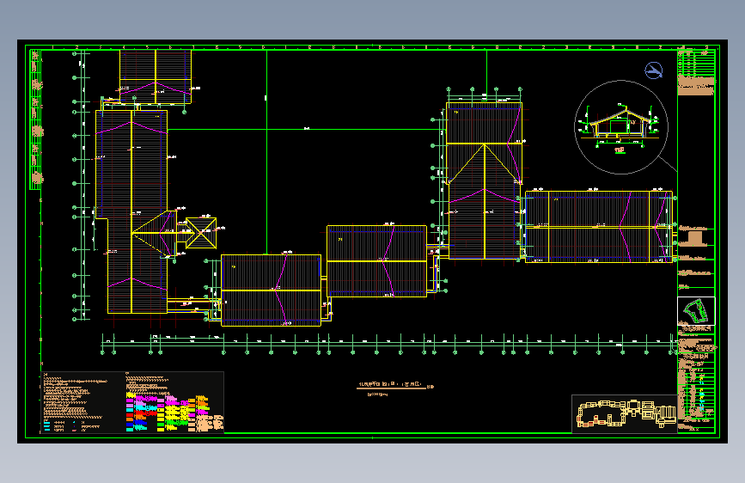Click the title block header table at top right
The height and width of the screenshot is (483, 745).
pos(696,61)
